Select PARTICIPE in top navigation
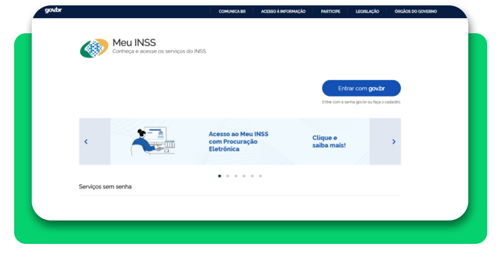Screen dimensions: 500x262 click(x=331, y=12)
